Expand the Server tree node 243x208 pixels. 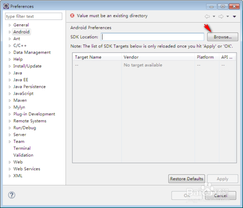[x=10, y=135]
